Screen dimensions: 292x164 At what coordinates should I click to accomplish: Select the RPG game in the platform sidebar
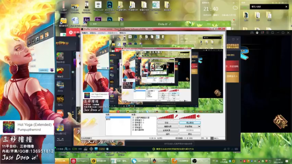tap(60, 101)
